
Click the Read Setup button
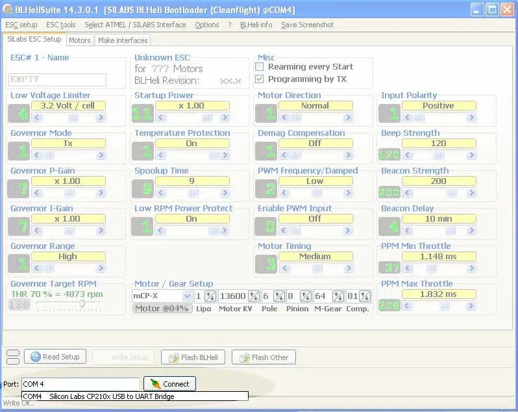(55, 357)
